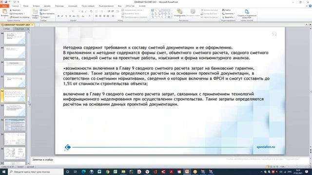The image size is (312, 175).
Task: Switch to the Animation (Анимация) tab
Action: [73, 6]
